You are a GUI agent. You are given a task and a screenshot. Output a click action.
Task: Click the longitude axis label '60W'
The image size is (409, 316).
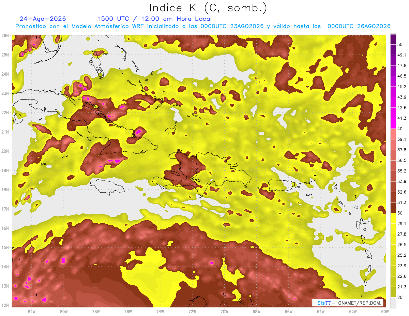coord(385,311)
